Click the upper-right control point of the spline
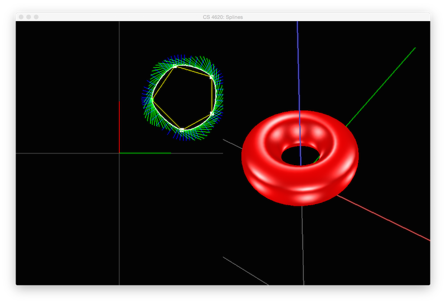Viewport: 446px width, 304px height. (211, 76)
